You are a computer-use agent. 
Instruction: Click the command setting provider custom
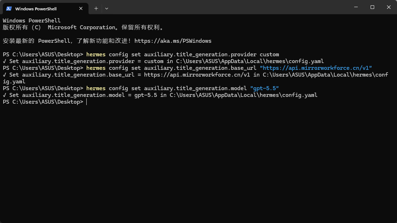tap(183, 55)
